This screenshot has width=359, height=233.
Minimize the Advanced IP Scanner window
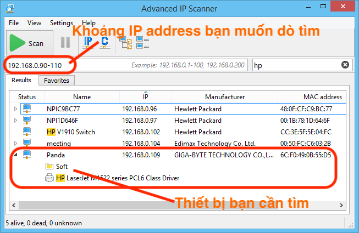pyautogui.click(x=308, y=7)
